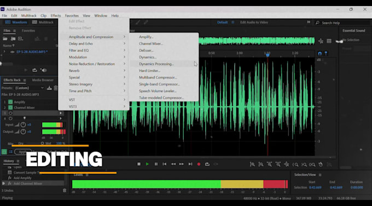The image size is (372, 206).
Task: Switch to Multitrack editor view
Action: click(x=43, y=22)
